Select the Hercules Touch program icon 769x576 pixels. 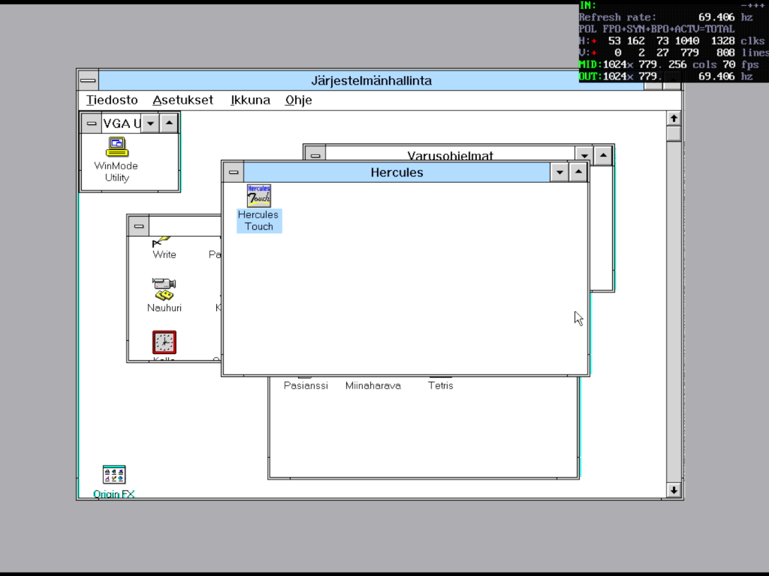[259, 196]
